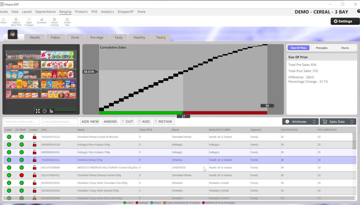
Task: Select the Ranging menu item
Action: 65,12
